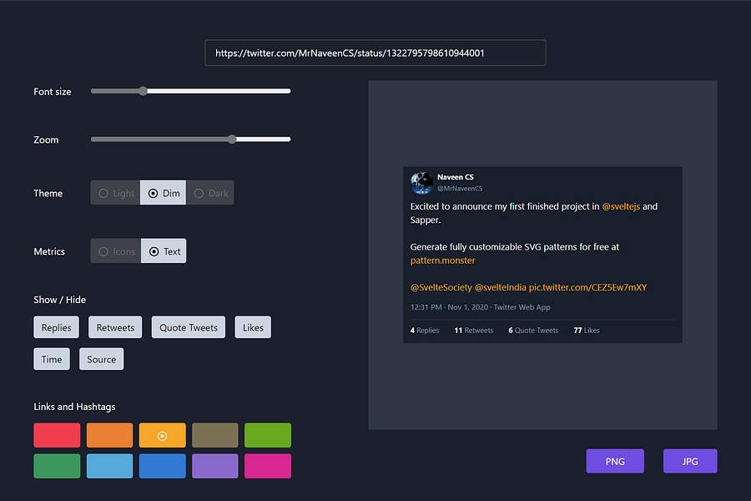The image size is (751, 501).
Task: Pick the light blue color swatch
Action: pos(109,466)
